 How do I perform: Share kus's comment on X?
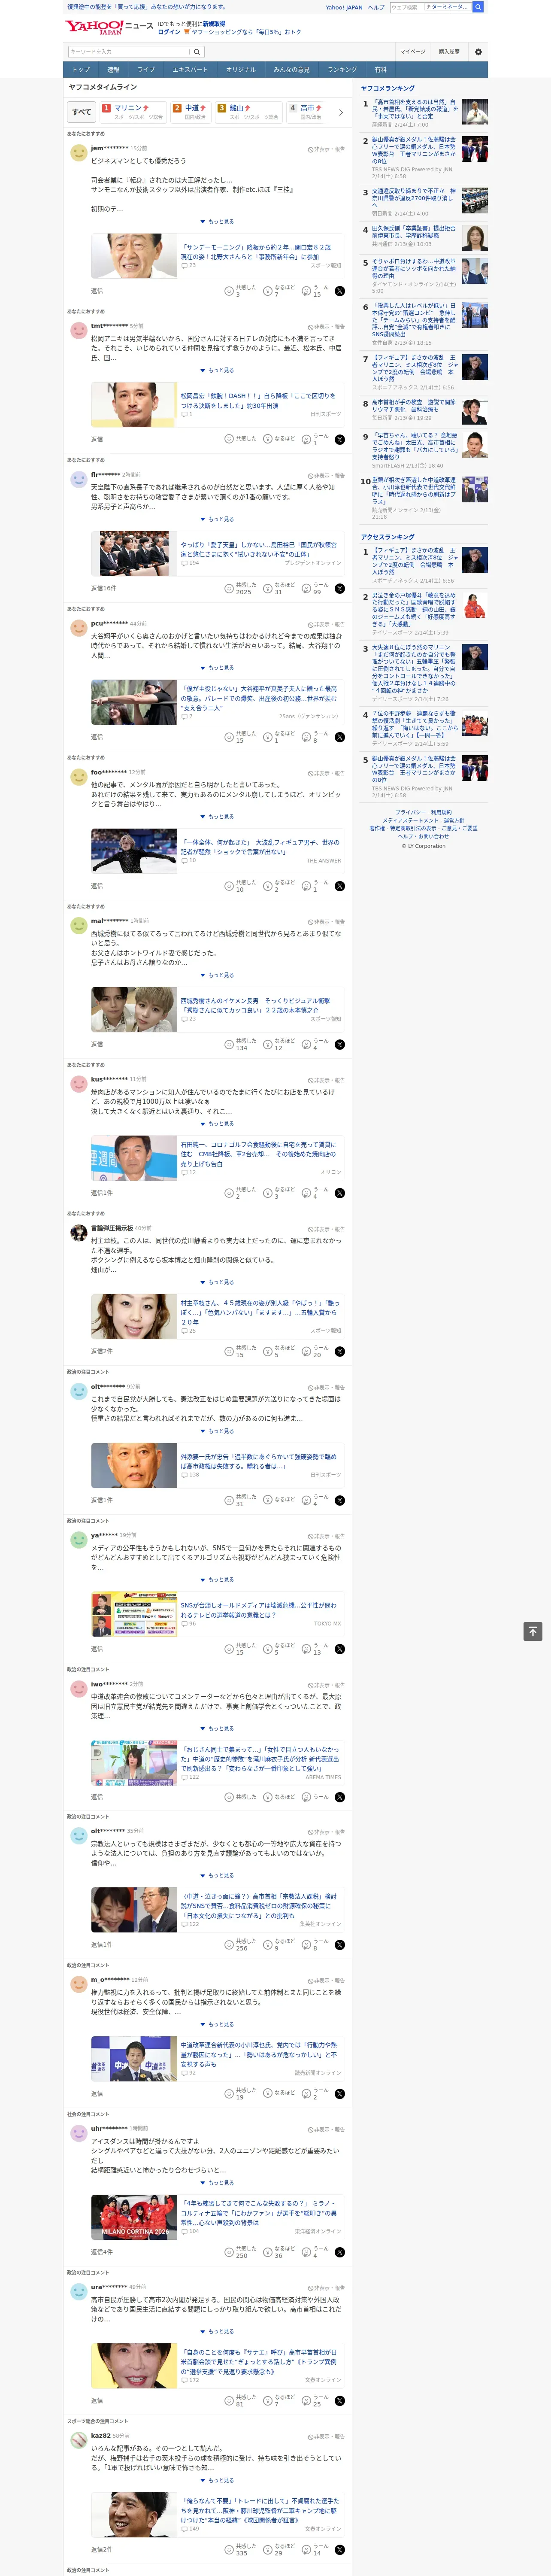(340, 1193)
